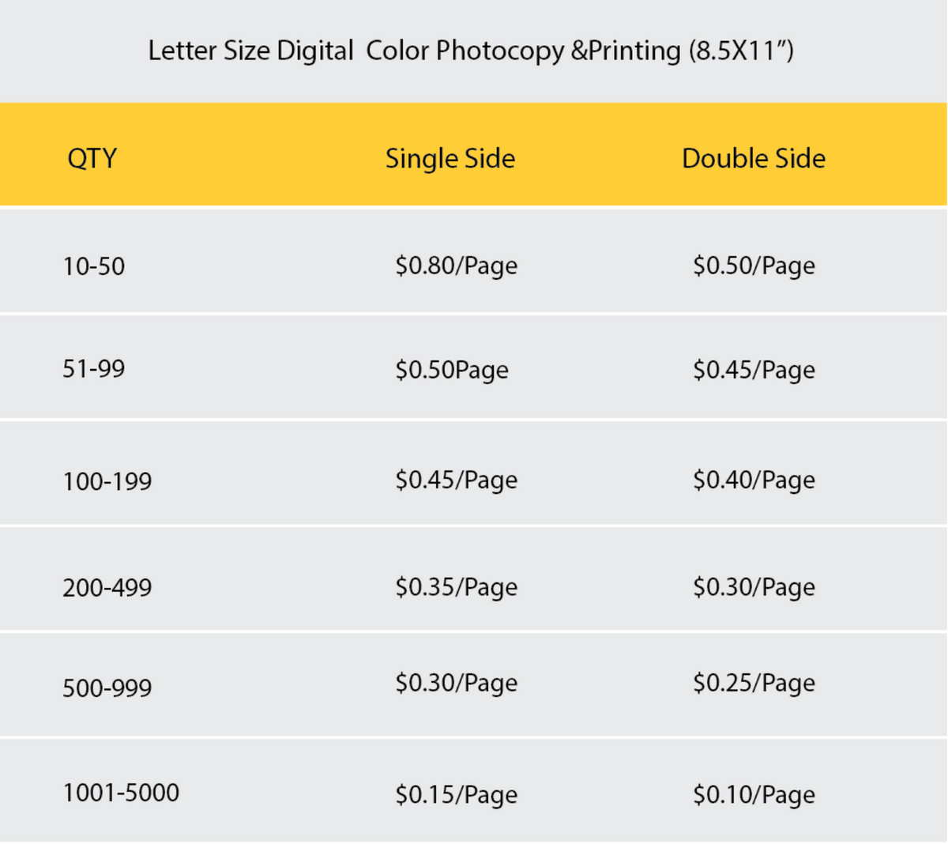The height and width of the screenshot is (844, 948).
Task: Click the QTY column header
Action: pos(92,158)
